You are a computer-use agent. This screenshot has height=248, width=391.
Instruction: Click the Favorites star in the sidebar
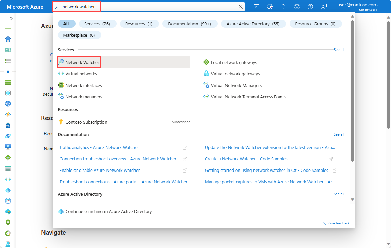coord(8,71)
